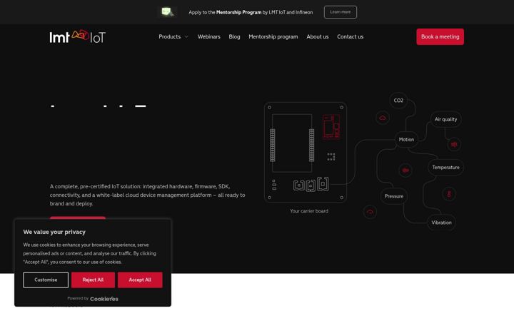Click Customise cookie settings button
Viewport: 514px width, 321px height.
(46, 280)
